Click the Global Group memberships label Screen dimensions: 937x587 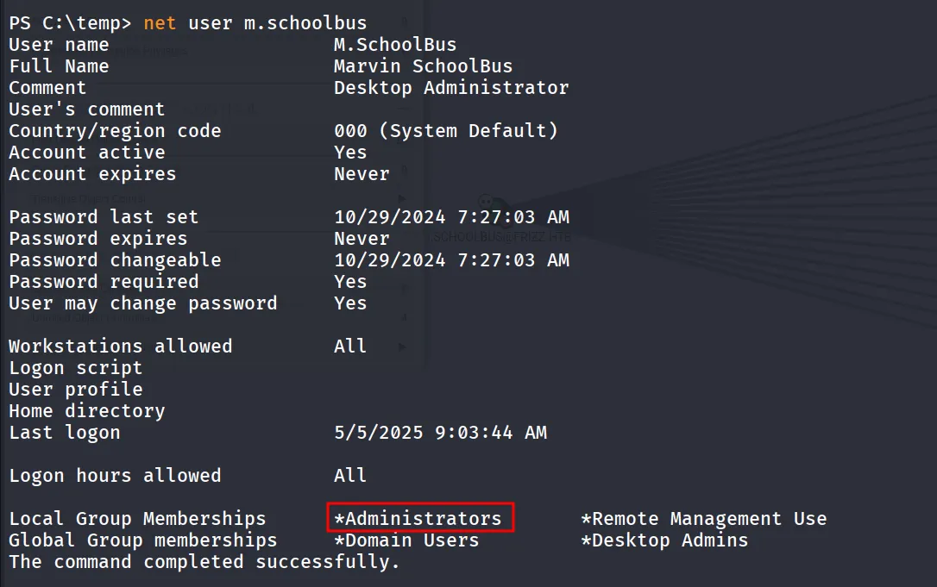coord(143,540)
